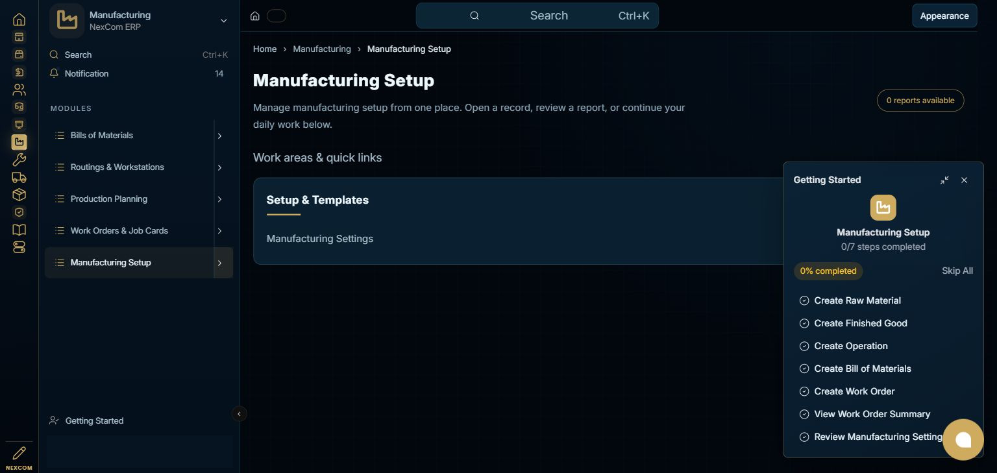The height and width of the screenshot is (473, 997).
Task: Open the presentation board rail icon
Action: (x=19, y=125)
